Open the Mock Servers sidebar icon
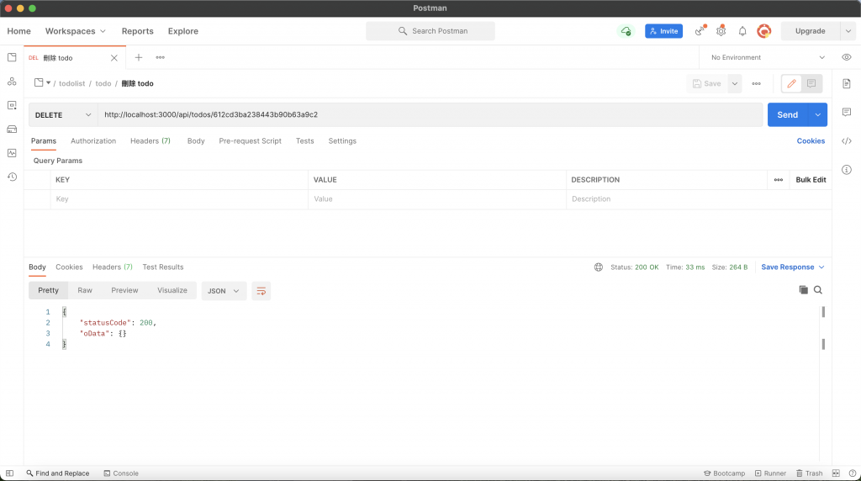Viewport: 861px width, 481px height. pos(12,129)
